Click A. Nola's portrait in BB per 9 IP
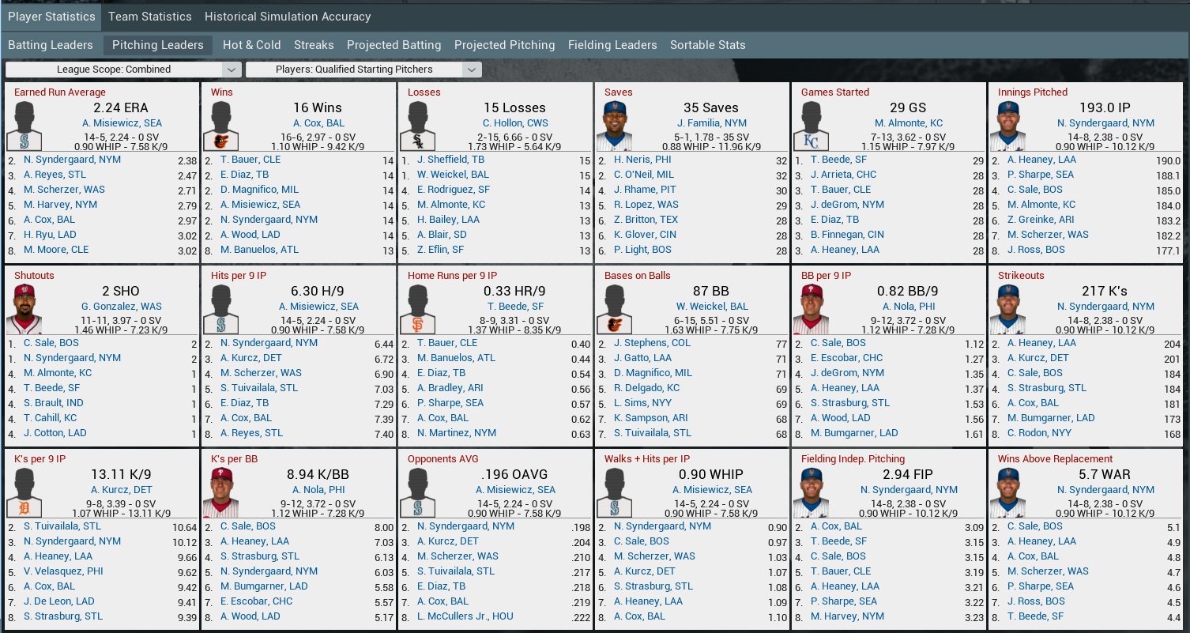 click(812, 310)
